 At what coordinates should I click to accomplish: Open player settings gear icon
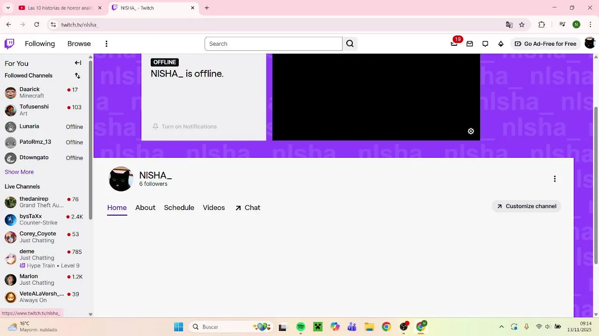click(471, 131)
